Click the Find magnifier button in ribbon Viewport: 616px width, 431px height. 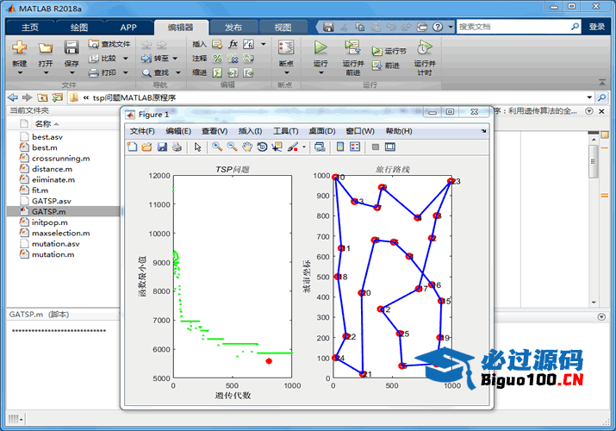click(x=156, y=72)
